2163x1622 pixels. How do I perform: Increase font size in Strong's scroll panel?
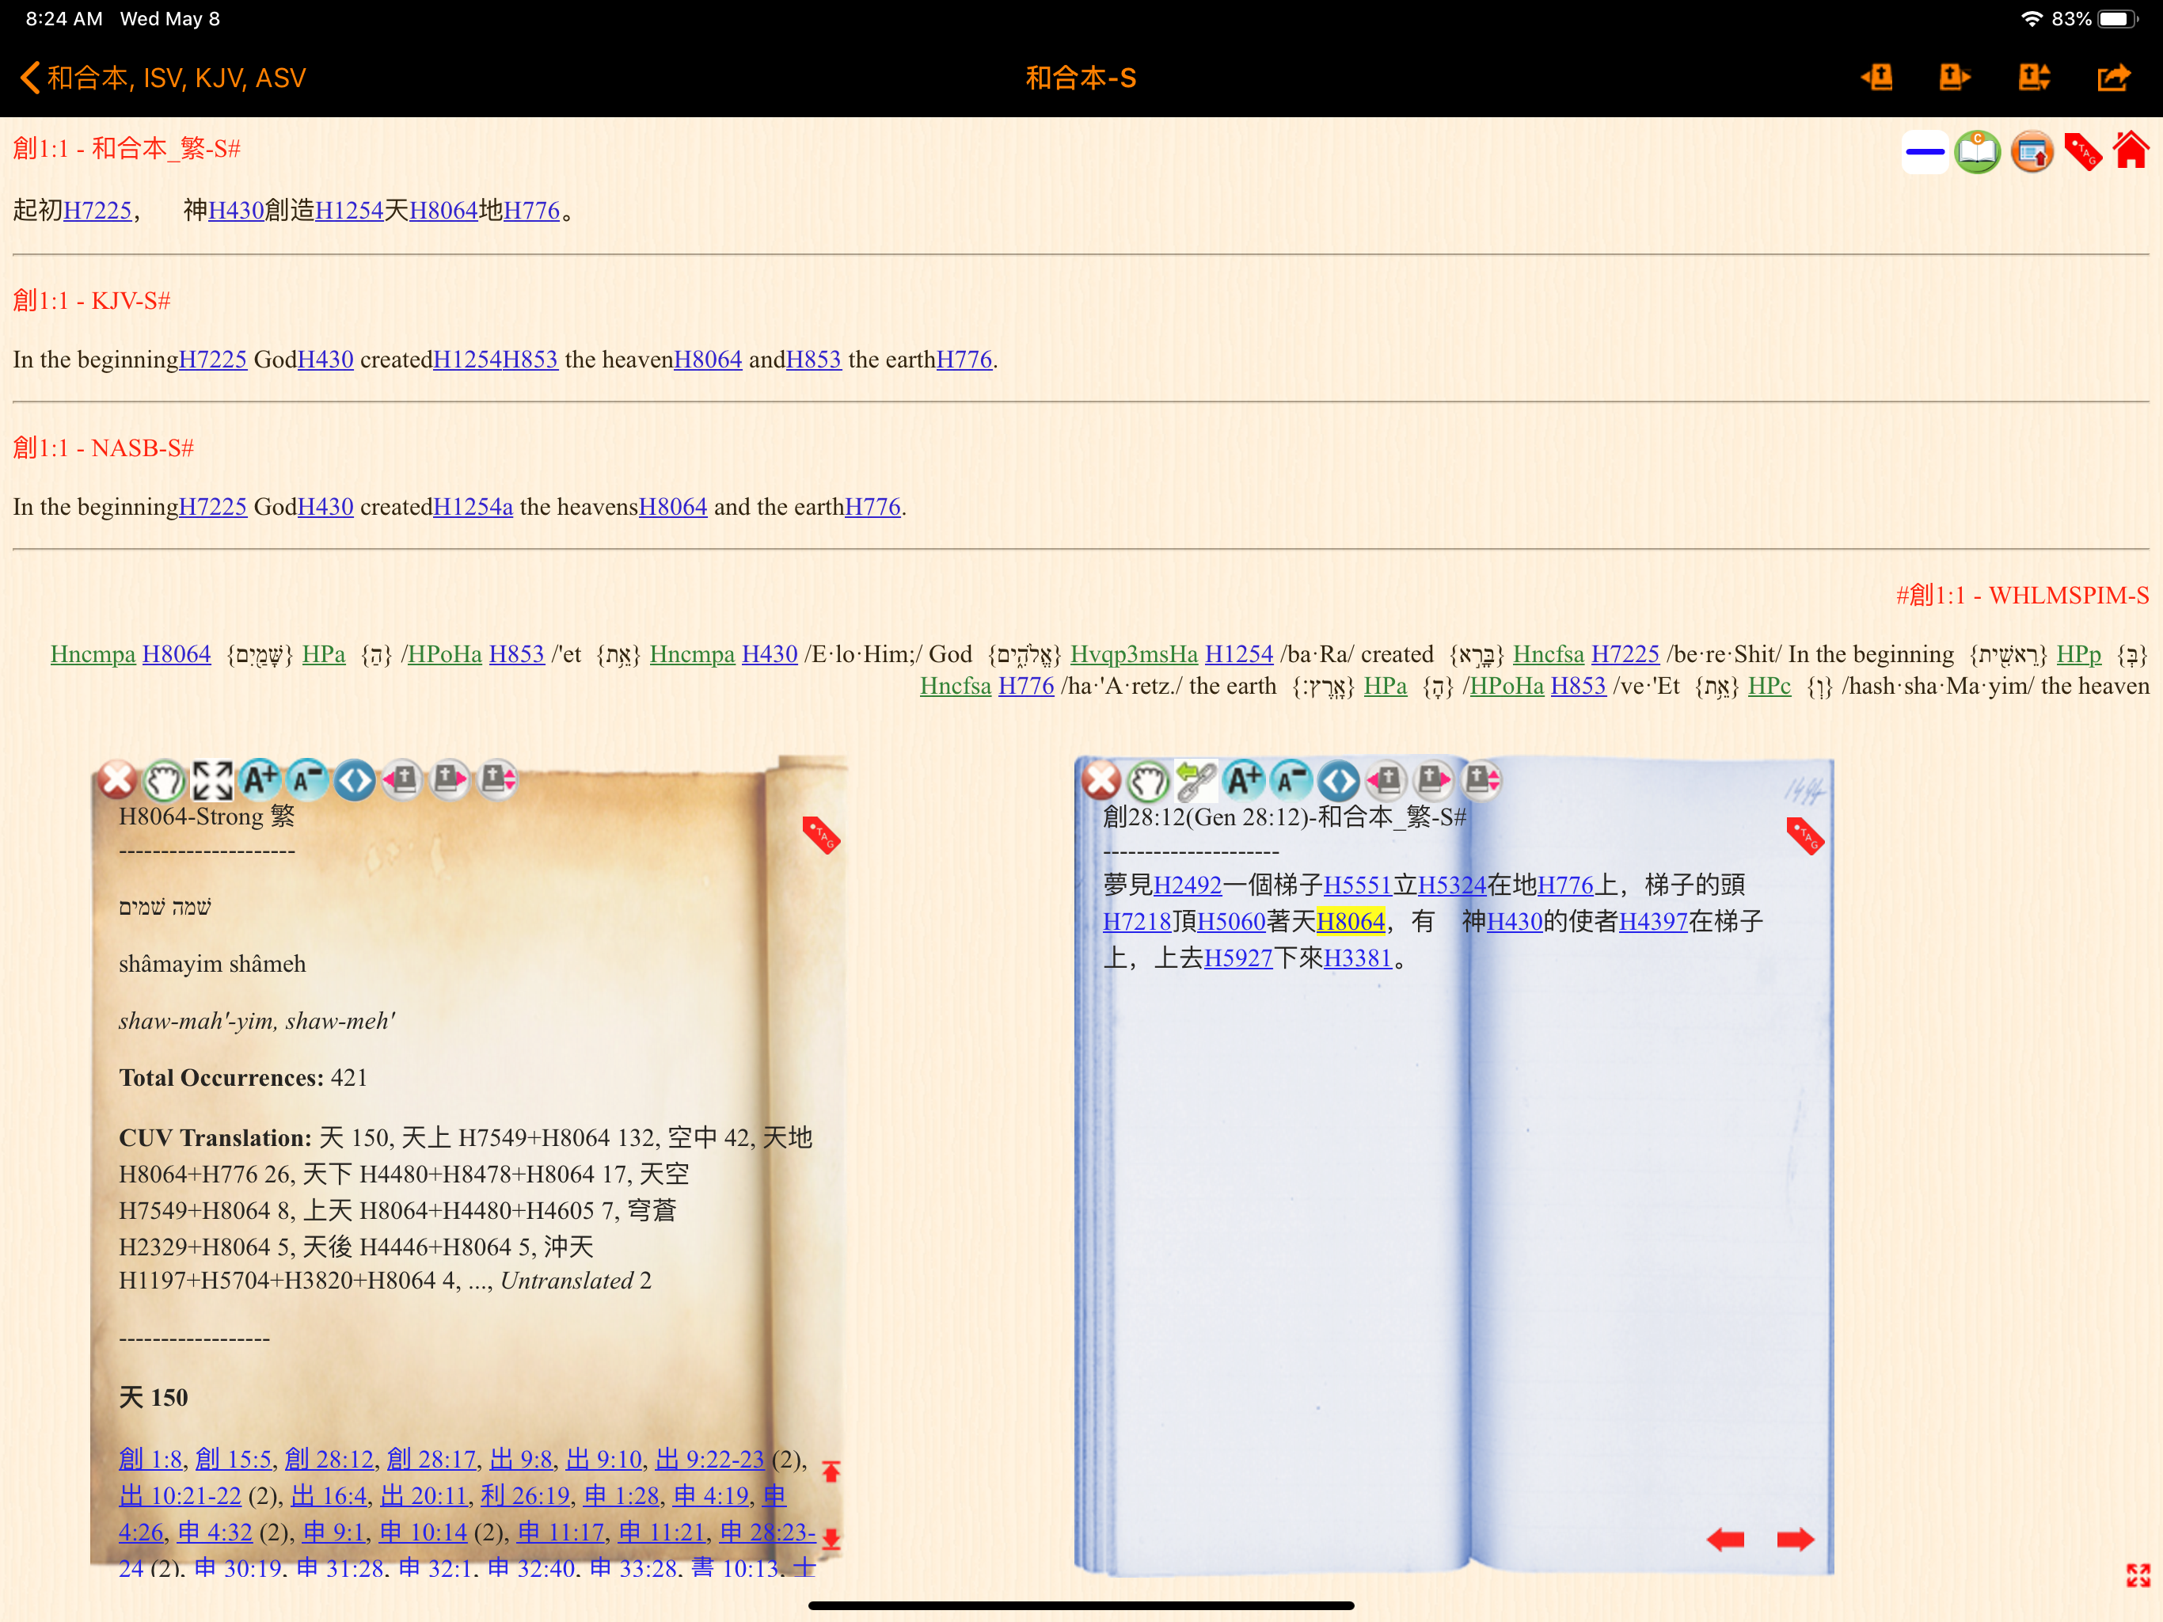(260, 779)
